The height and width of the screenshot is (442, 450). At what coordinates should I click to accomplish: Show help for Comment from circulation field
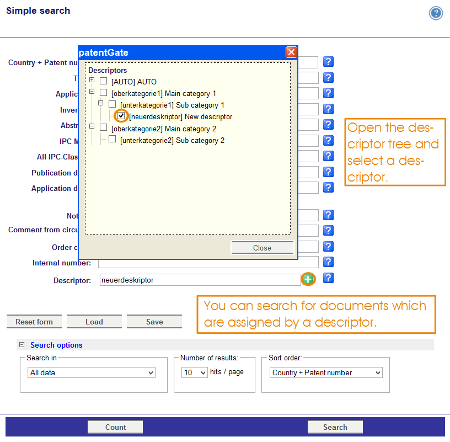(x=328, y=230)
